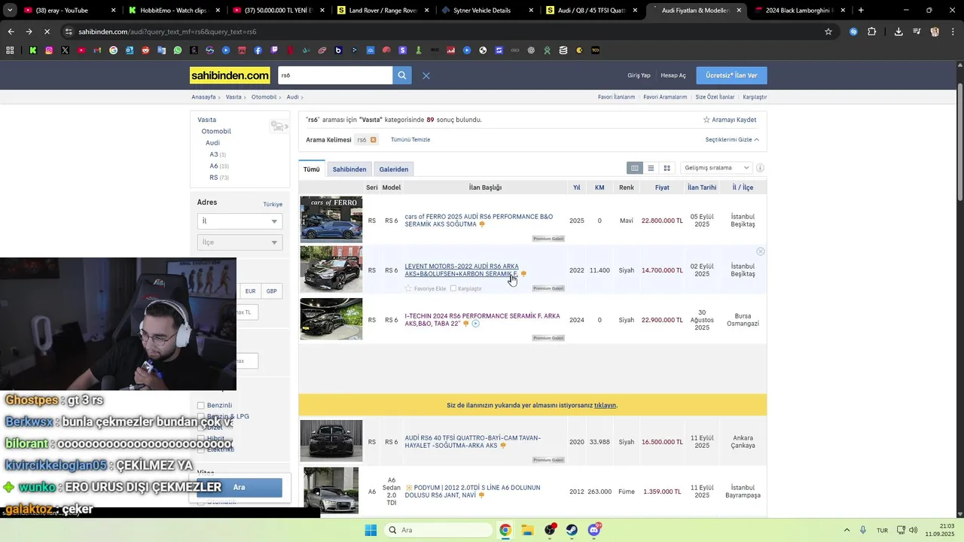Open the Kick bookmark icon
Viewport: 964px width, 542px height.
[x=33, y=50]
